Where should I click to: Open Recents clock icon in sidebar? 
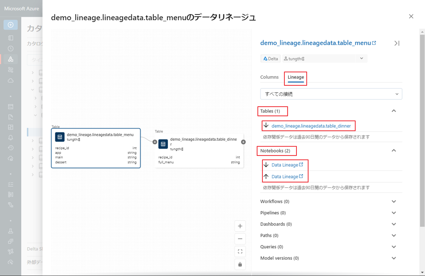pos(11,49)
